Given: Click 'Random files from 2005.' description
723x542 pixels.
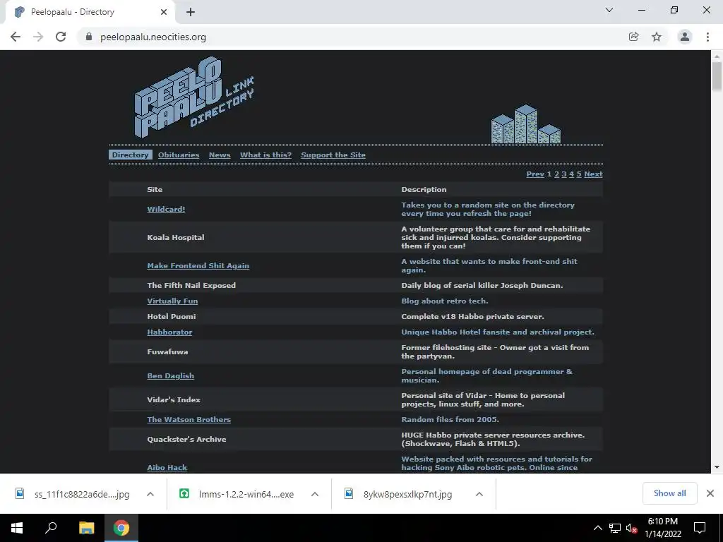Looking at the screenshot, I should point(450,419).
